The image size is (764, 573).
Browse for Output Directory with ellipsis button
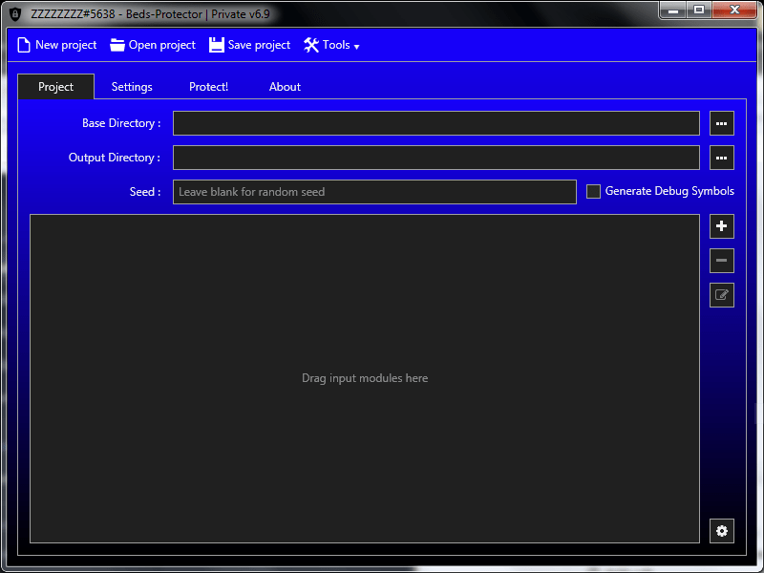[x=722, y=158]
